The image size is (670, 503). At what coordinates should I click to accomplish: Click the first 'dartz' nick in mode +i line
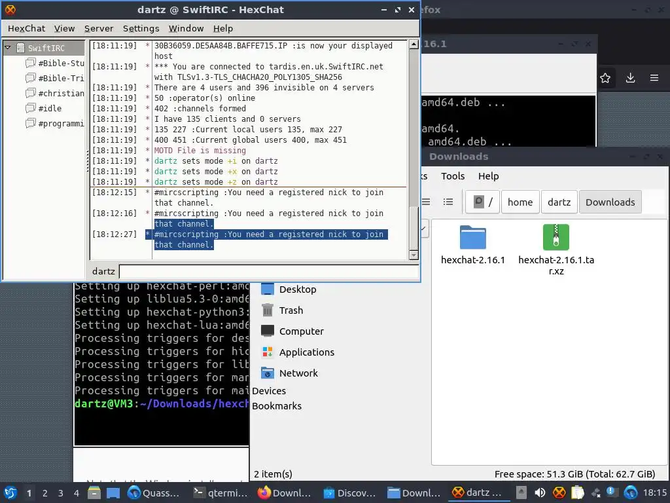166,161
